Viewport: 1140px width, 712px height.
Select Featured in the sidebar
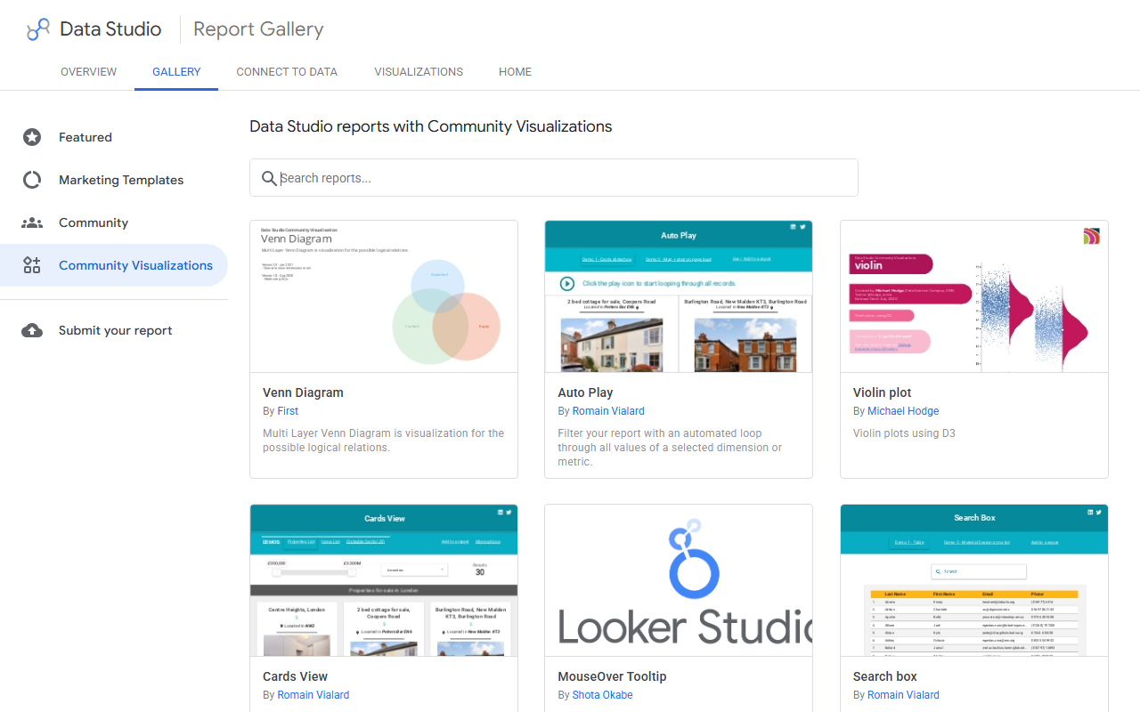[x=114, y=137]
